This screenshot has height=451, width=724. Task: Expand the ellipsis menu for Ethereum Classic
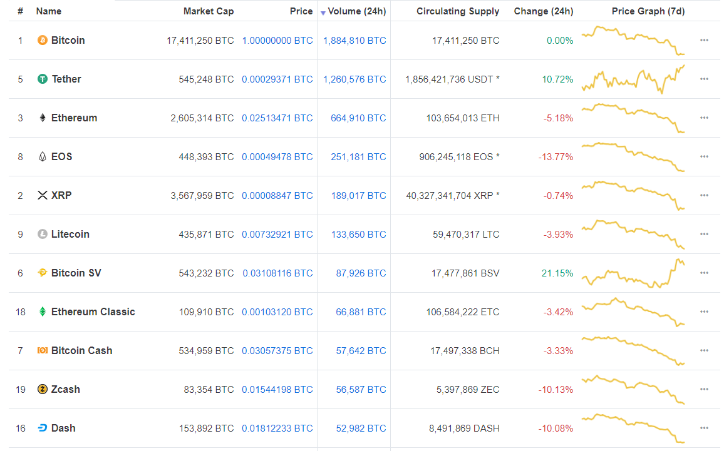704,312
